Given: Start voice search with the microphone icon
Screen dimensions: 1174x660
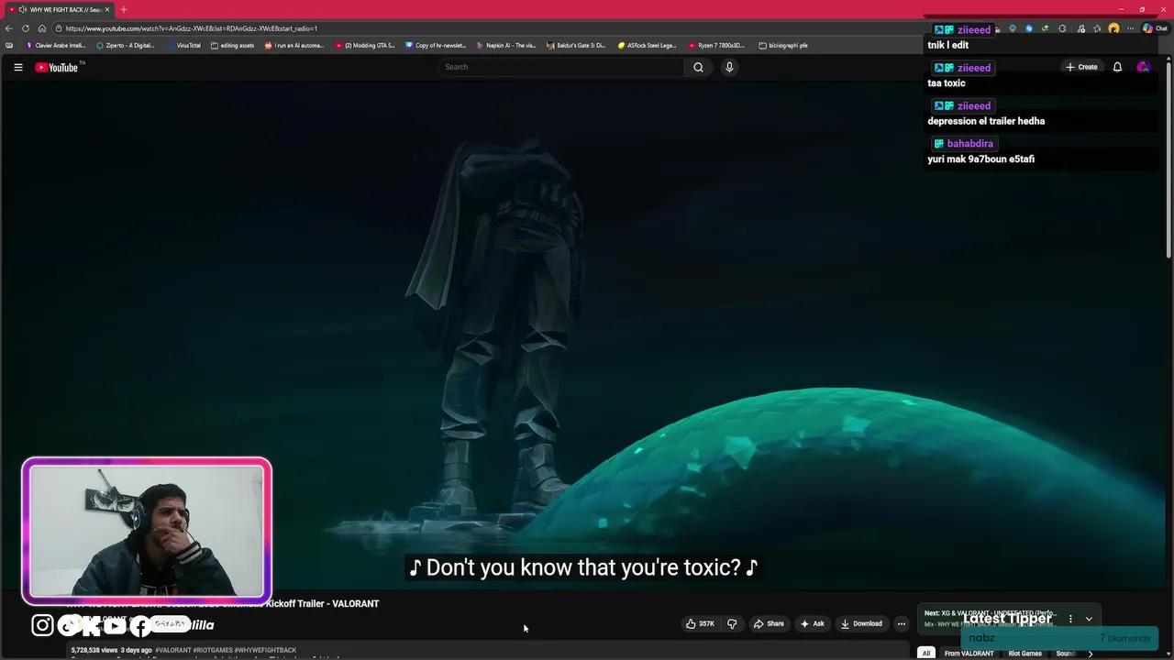Looking at the screenshot, I should coord(729,67).
